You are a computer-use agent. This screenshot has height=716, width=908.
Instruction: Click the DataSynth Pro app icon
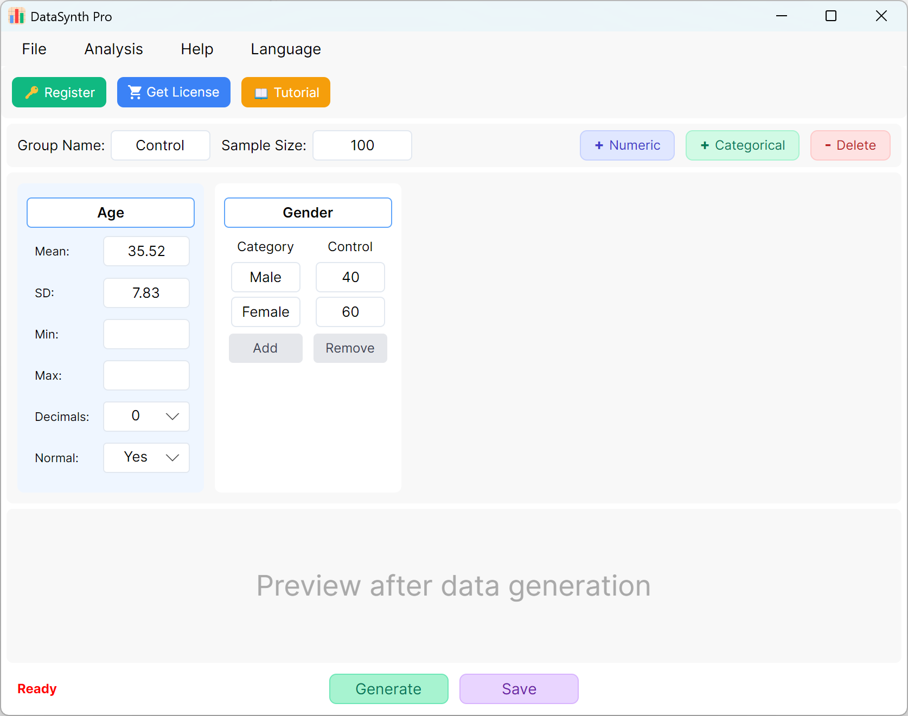17,16
